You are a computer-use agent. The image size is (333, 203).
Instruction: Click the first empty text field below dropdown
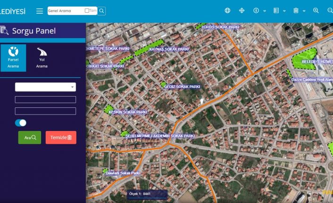click(45, 99)
